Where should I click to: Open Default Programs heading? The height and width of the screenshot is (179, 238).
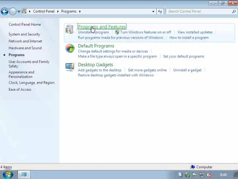96,46
